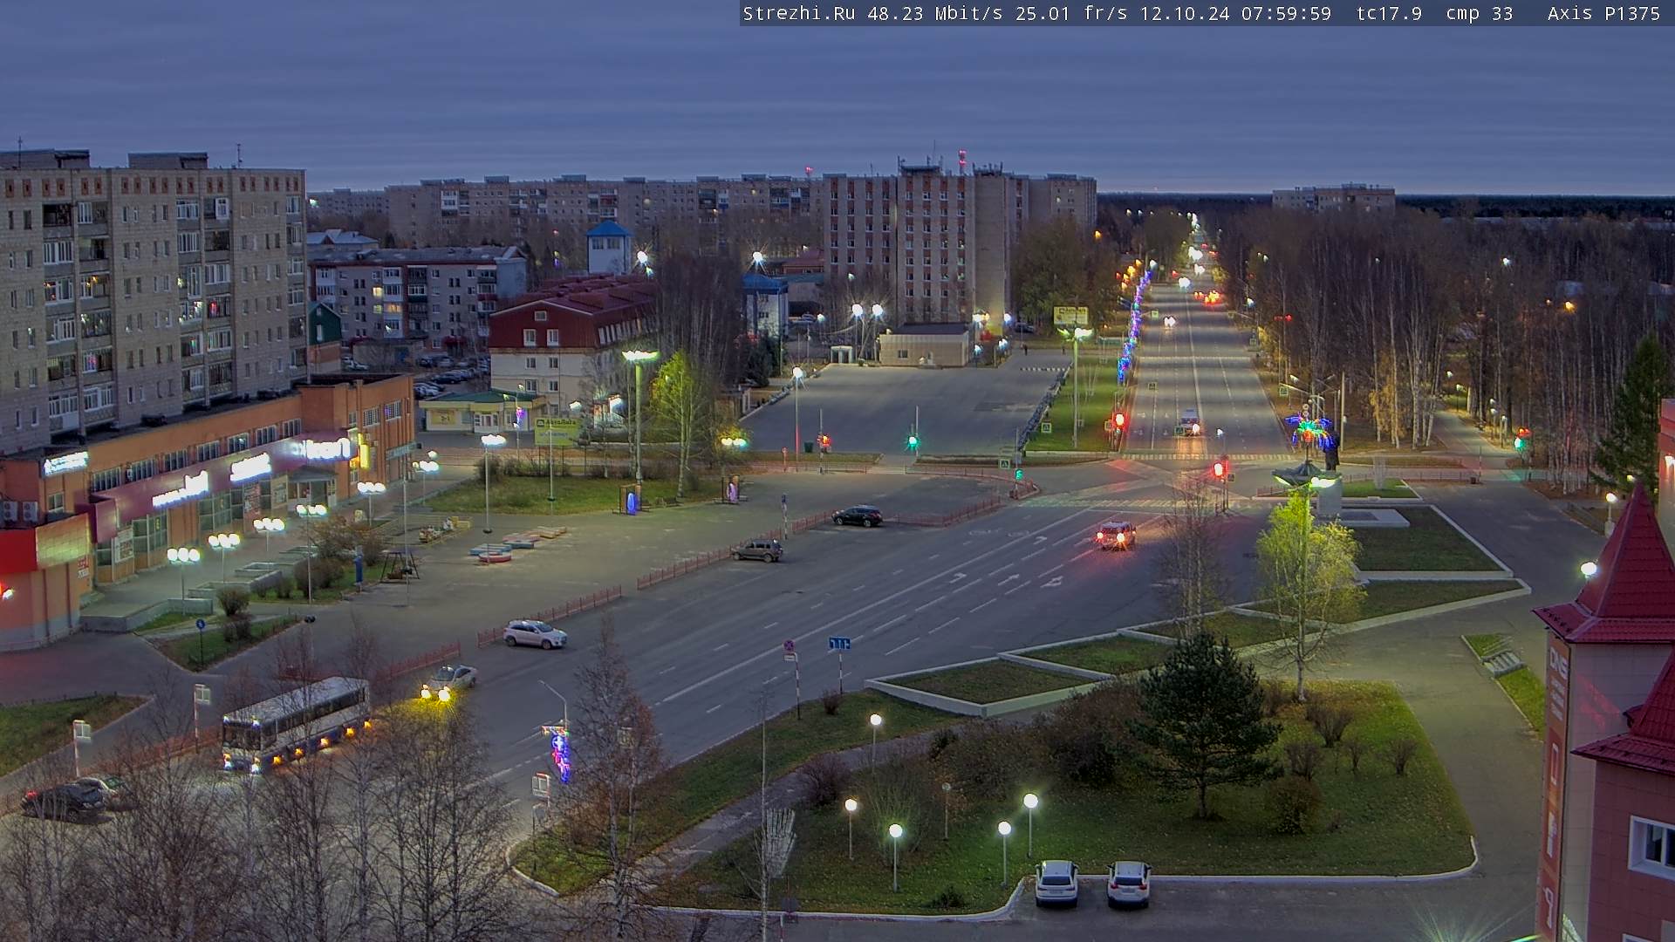
Task: Select the tc17.9 overlay value
Action: (1389, 13)
